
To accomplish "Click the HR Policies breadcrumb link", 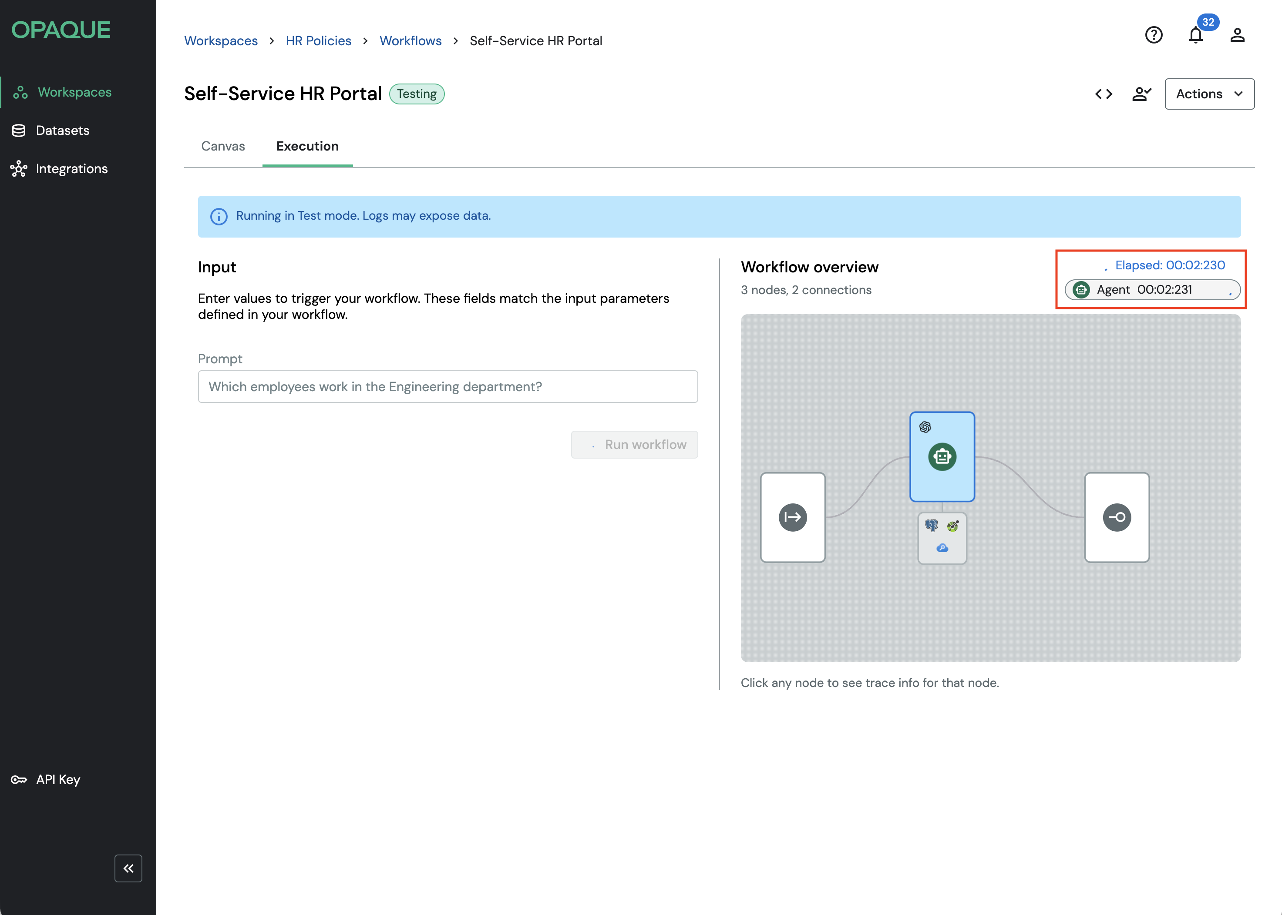I will coord(318,40).
